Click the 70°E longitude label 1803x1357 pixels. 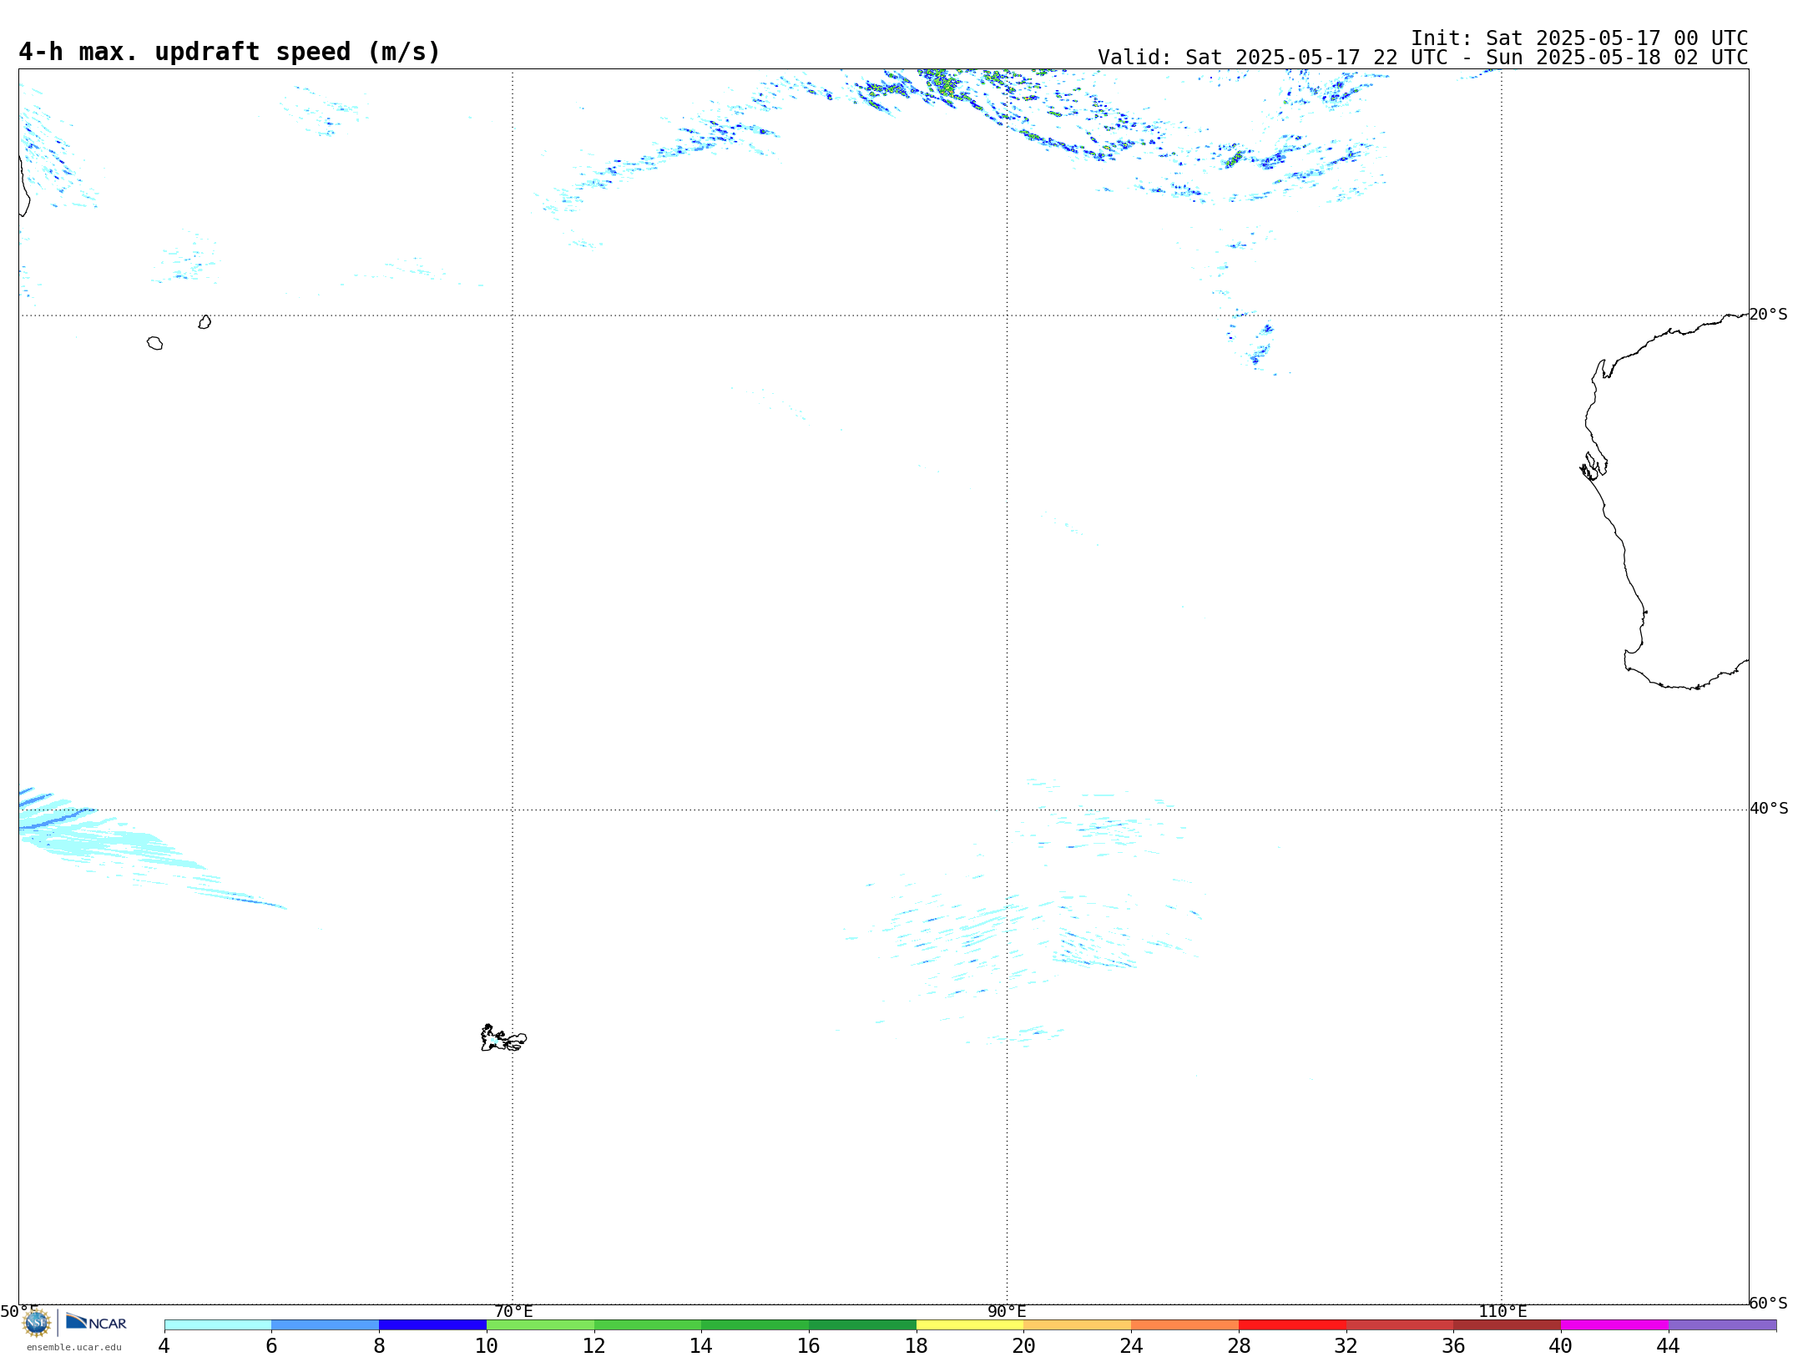tap(513, 1311)
